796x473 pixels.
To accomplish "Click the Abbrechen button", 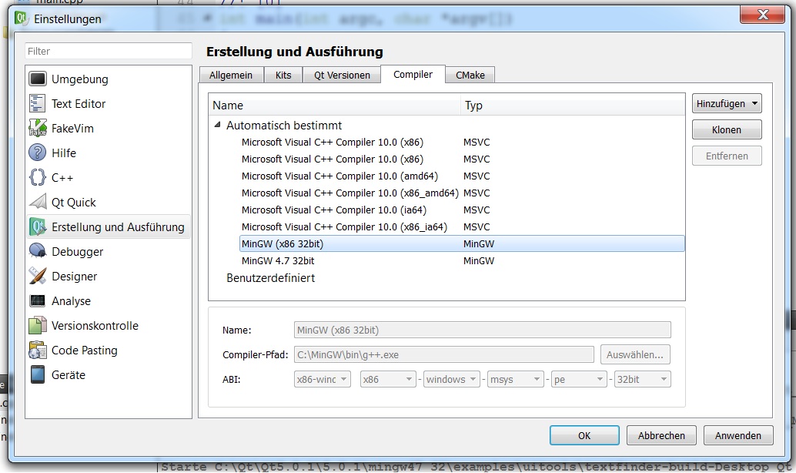I will point(661,435).
